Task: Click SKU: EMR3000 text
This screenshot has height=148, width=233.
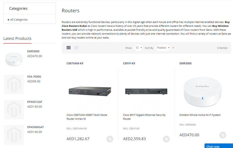Action: [188, 125]
